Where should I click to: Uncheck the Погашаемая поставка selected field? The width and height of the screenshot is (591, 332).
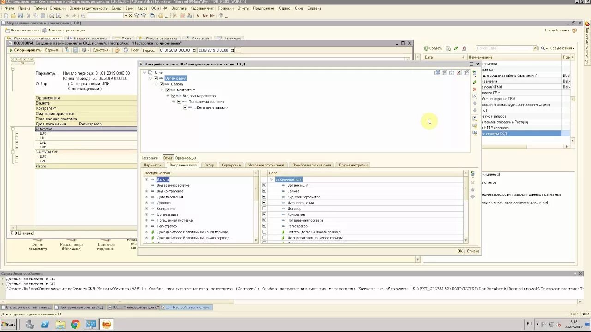[x=264, y=220]
